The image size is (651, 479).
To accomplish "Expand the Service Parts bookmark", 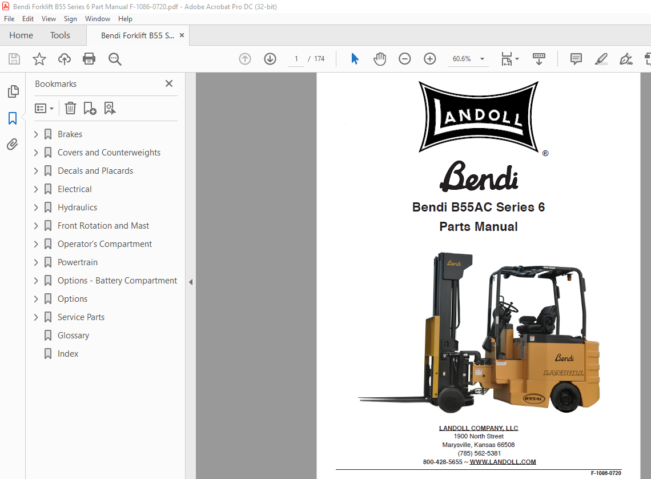I will click(x=36, y=317).
